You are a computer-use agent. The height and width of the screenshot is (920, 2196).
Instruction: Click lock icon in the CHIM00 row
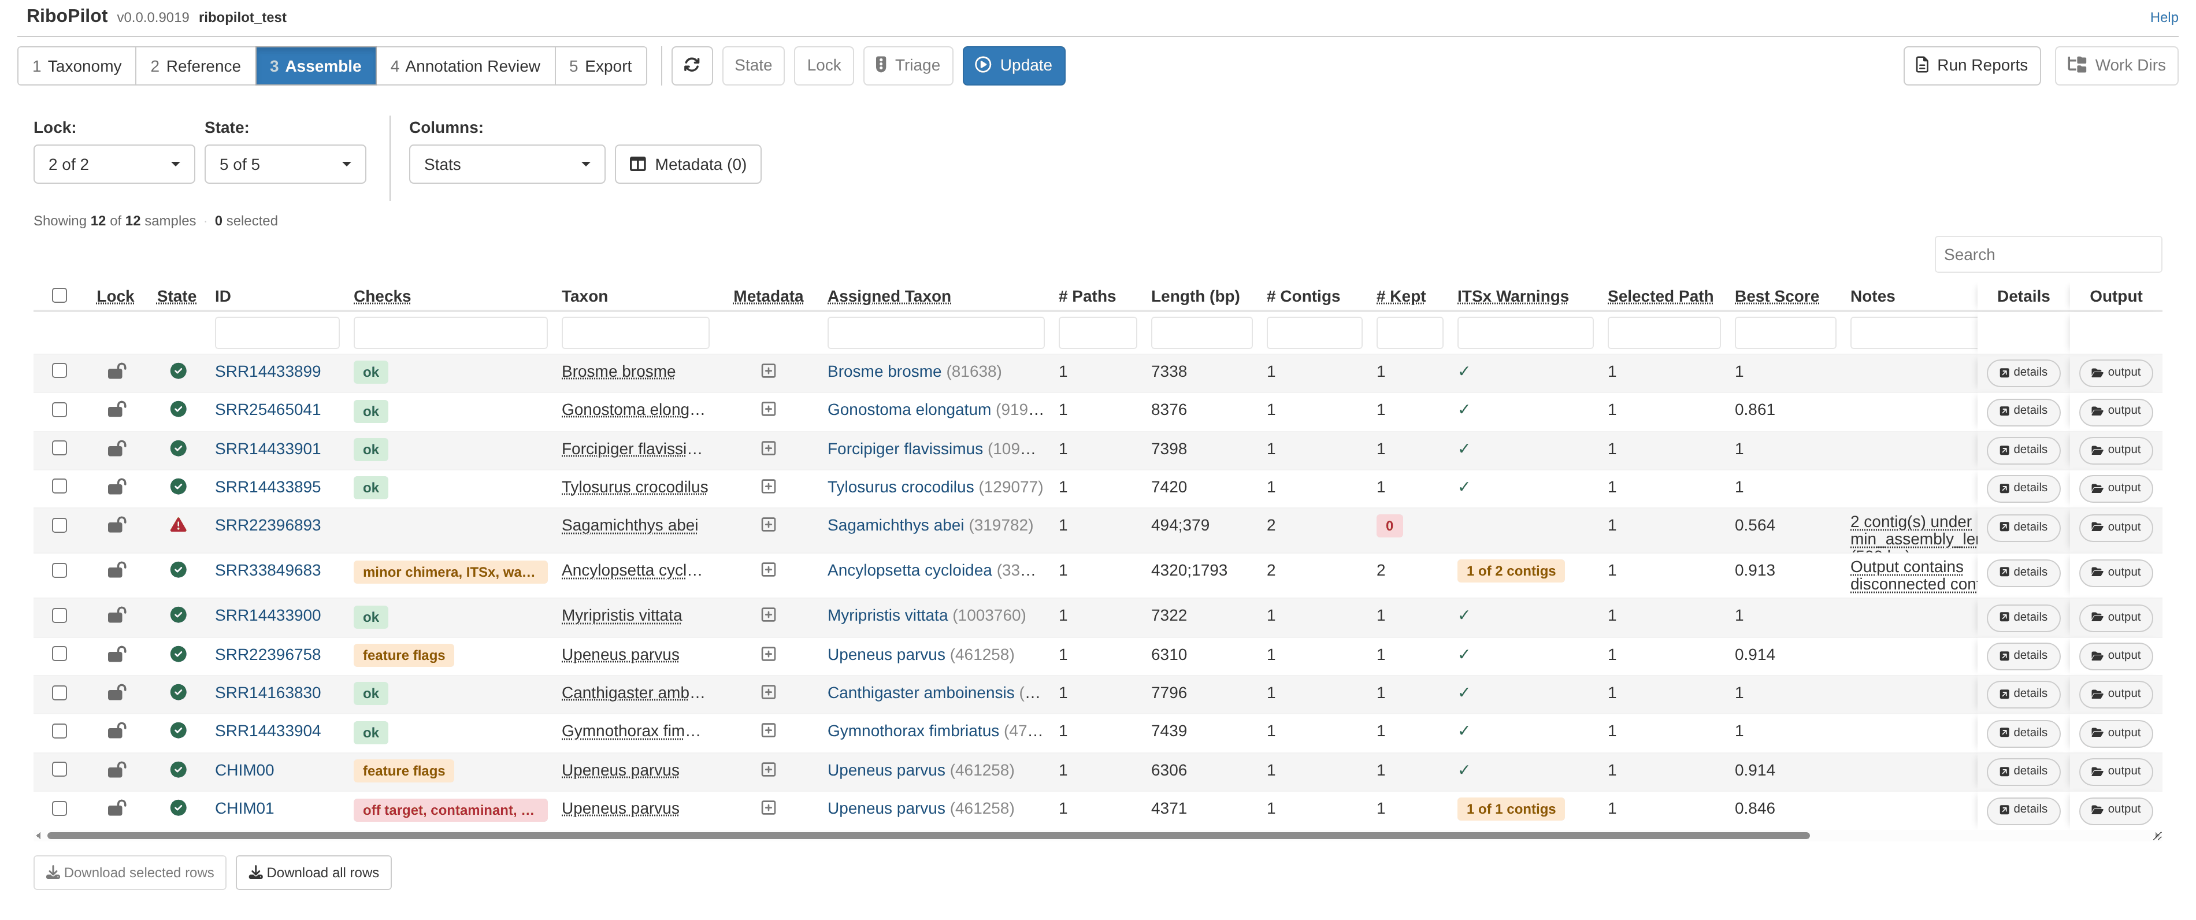coord(117,770)
